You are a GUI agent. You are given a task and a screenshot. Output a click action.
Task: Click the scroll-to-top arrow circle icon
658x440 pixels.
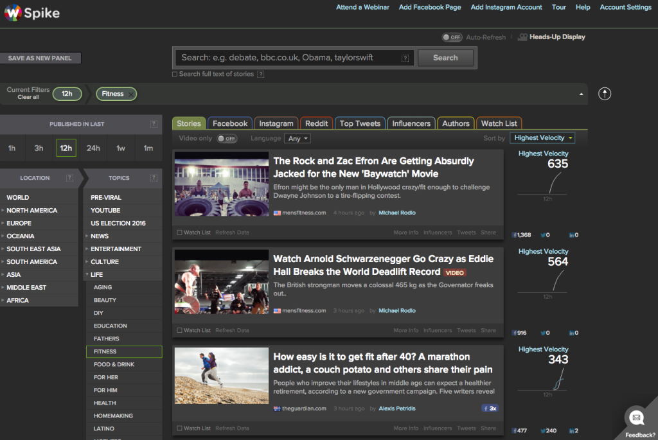(x=605, y=94)
